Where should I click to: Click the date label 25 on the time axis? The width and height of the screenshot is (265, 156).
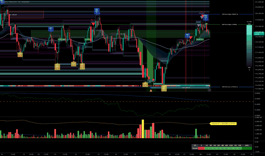coord(135,154)
